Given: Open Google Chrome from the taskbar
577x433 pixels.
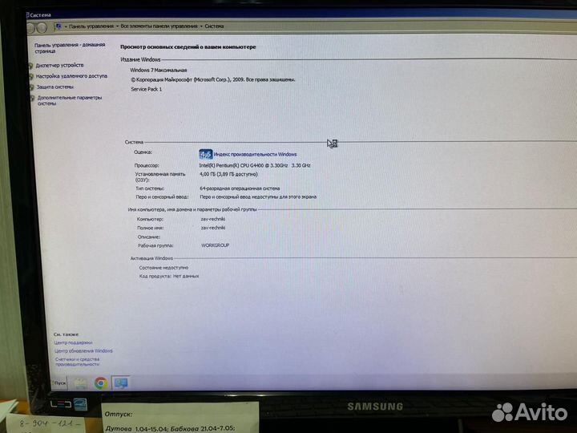Looking at the screenshot, I should 101,382.
